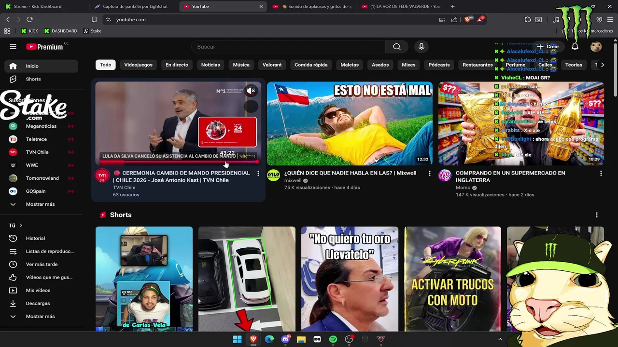Open the account avatar menu
Screen dimensions: 618x347
[x=596, y=47]
